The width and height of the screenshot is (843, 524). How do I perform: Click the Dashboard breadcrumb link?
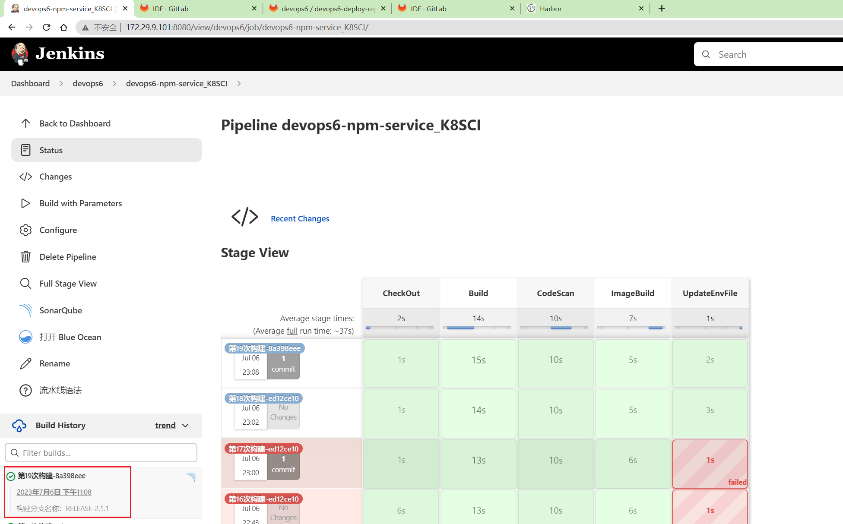[30, 83]
